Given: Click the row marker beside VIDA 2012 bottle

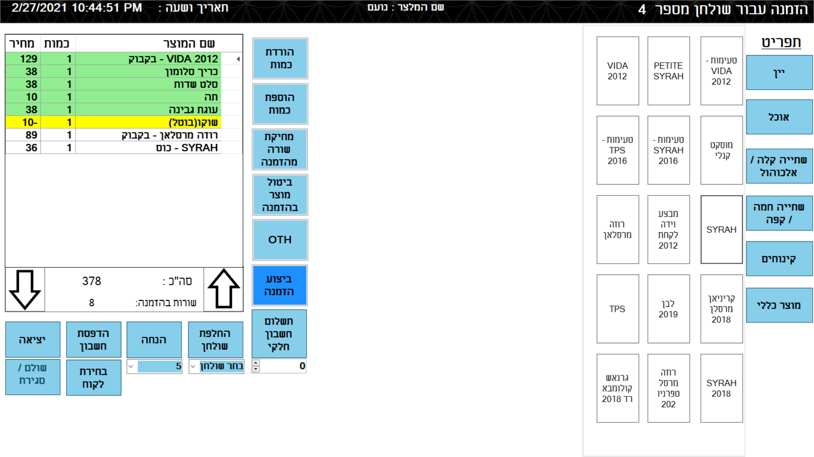Looking at the screenshot, I should [x=238, y=59].
